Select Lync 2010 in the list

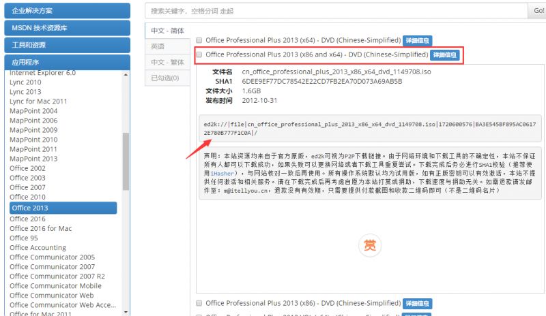[25, 82]
